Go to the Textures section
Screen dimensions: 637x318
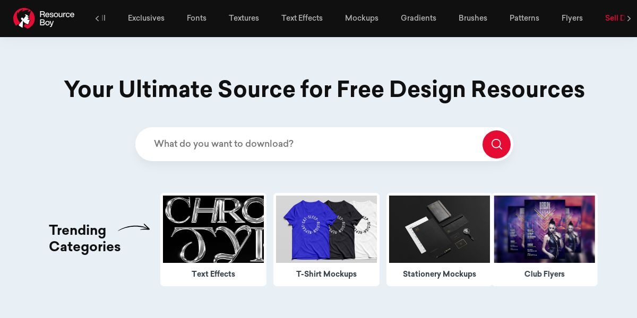pyautogui.click(x=244, y=18)
